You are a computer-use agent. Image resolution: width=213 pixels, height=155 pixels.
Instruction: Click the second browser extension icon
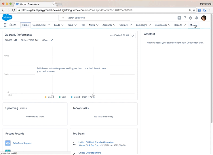coord(205,10)
